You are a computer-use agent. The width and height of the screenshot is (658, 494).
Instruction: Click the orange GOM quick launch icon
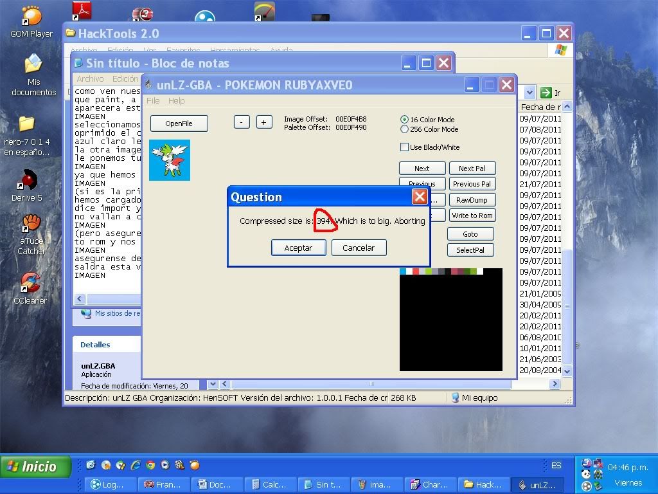click(x=195, y=464)
